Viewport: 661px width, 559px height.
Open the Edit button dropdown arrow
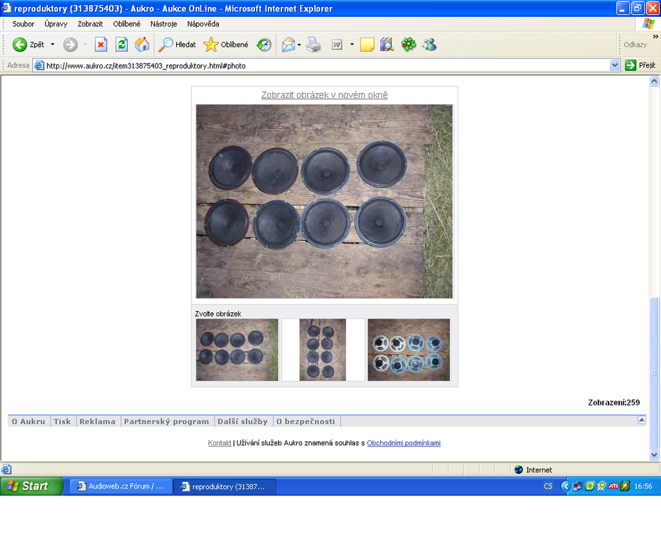[352, 44]
